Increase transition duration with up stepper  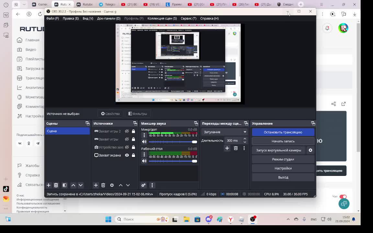245,139
